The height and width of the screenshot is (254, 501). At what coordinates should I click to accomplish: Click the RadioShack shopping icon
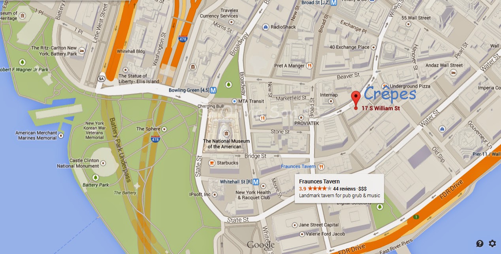coord(266,27)
